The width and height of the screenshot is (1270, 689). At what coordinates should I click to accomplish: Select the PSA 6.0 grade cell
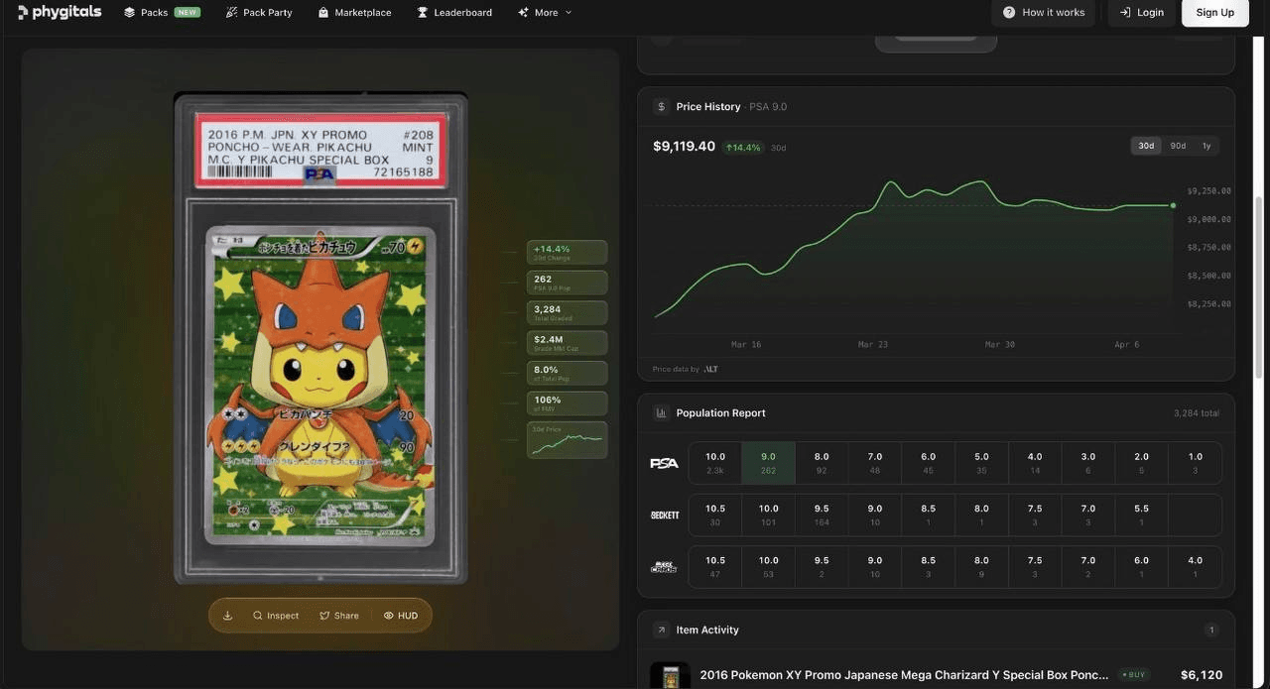point(928,463)
